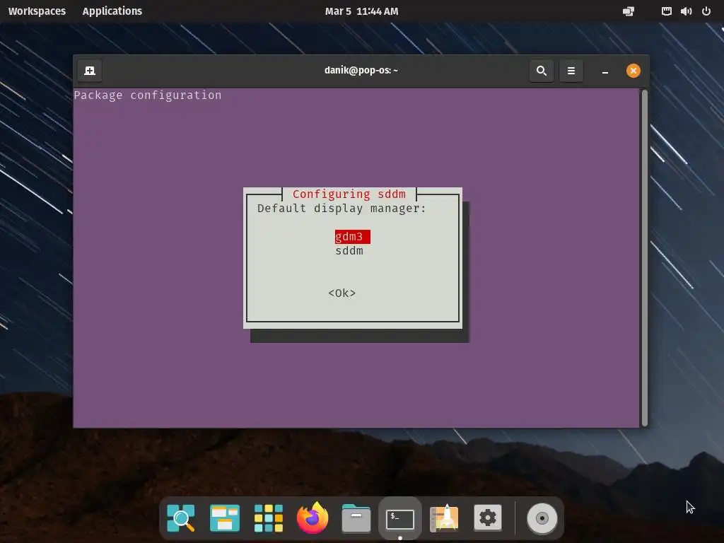Select sddm as default display manager

point(349,251)
